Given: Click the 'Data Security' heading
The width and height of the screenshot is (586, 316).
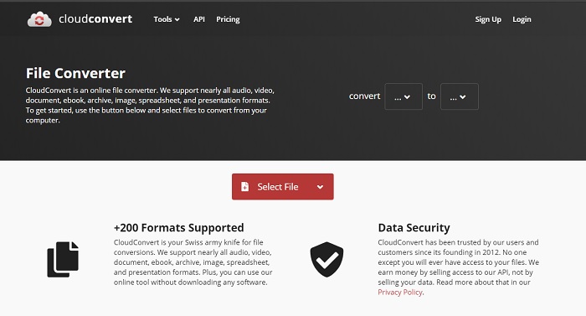Looking at the screenshot, I should [414, 228].
